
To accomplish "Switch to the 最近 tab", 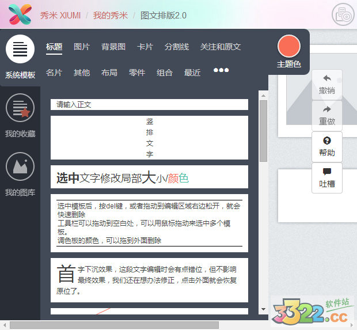I will [x=192, y=73].
